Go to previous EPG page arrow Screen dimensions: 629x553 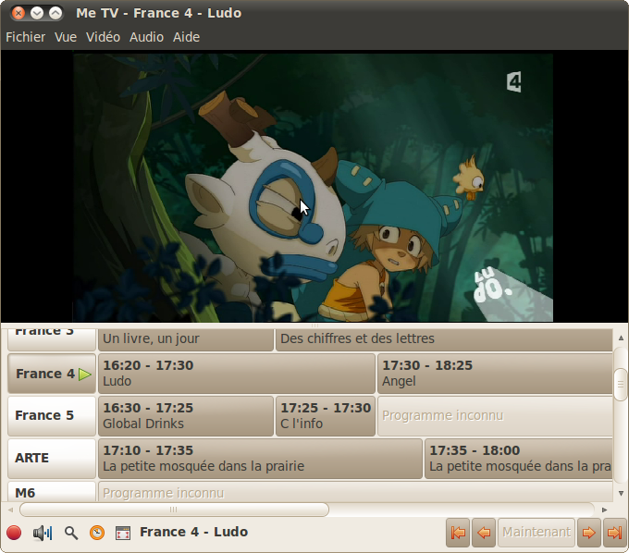(x=484, y=532)
